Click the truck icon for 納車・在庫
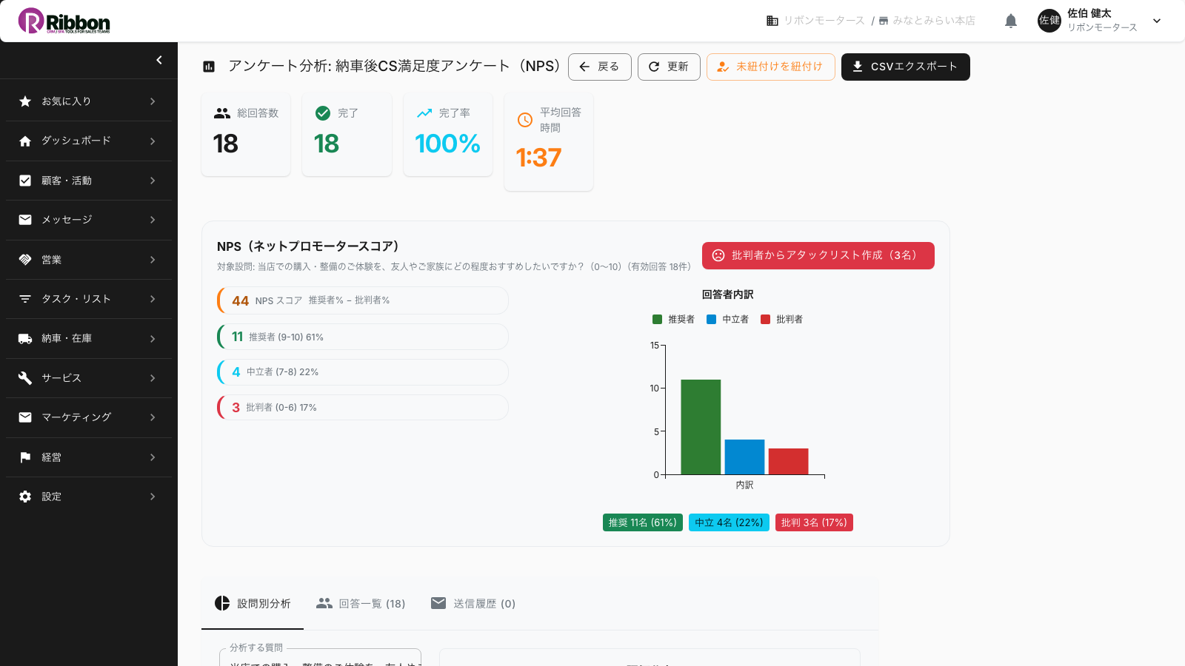Screen dimensions: 1185x666 pos(25,338)
